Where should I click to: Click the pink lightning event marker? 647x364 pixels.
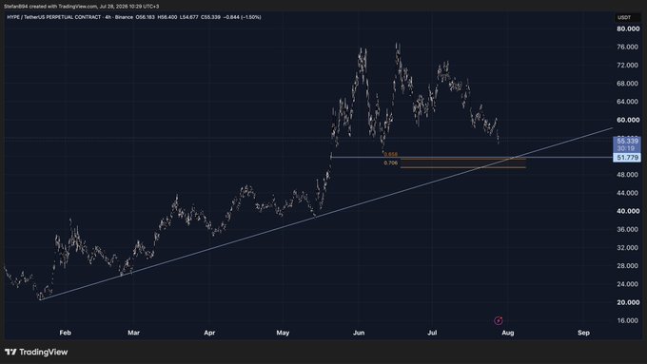point(498,320)
